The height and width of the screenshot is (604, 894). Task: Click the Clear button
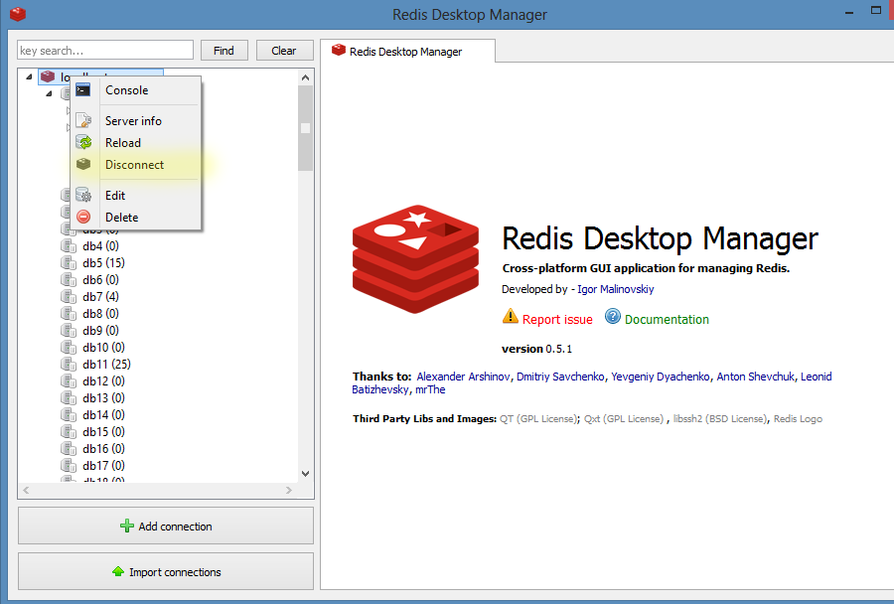coord(284,51)
